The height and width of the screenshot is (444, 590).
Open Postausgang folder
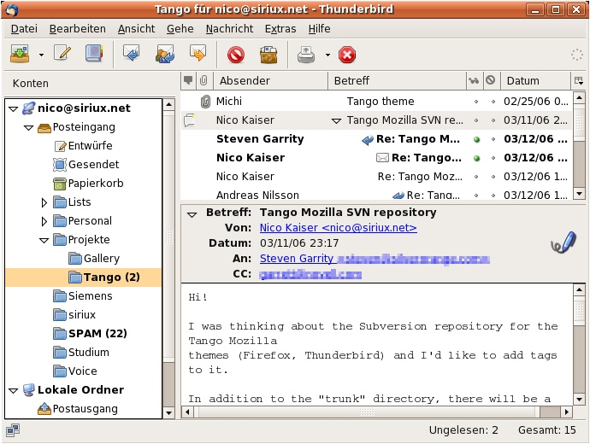coord(78,409)
